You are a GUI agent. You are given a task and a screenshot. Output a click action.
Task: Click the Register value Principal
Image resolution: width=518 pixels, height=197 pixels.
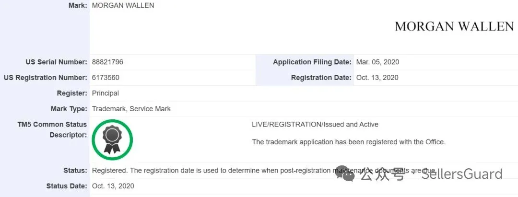coord(106,93)
